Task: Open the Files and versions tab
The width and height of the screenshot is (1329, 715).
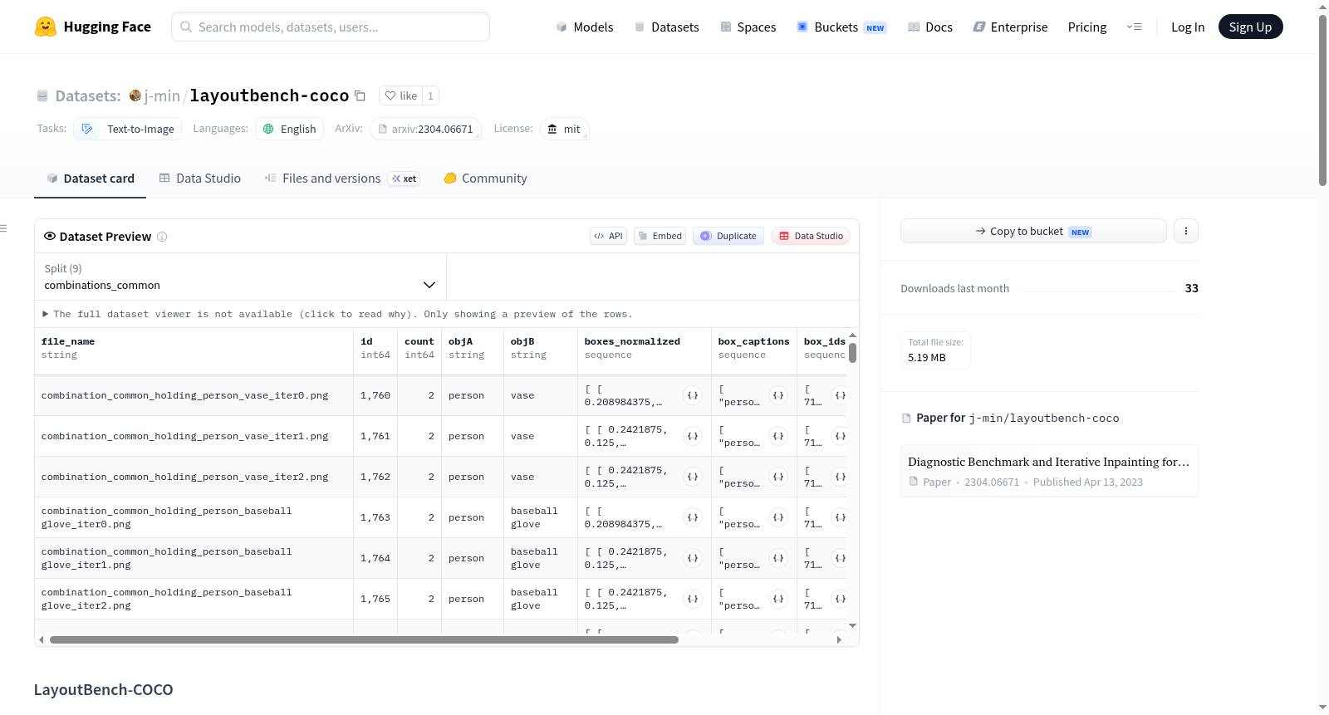Action: click(x=342, y=179)
